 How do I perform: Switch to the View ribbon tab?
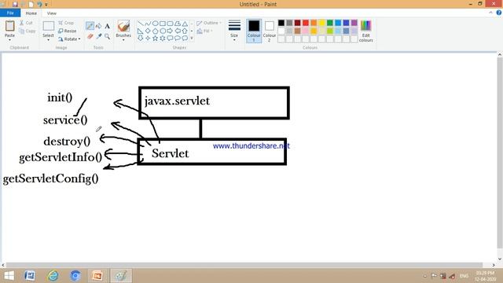[52, 13]
